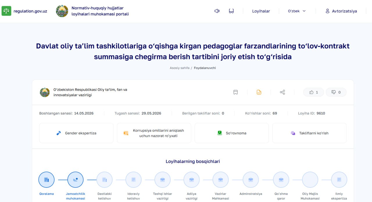
Task: Open the O'zbek language dropdown
Action: [x=297, y=11]
